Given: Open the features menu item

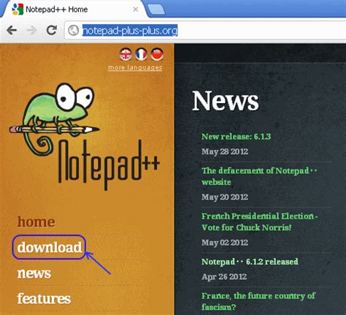Looking at the screenshot, I should [44, 298].
